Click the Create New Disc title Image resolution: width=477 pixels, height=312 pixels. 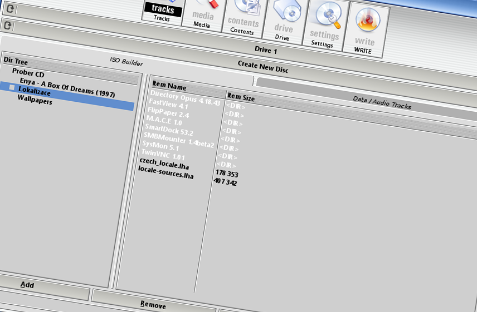pos(263,67)
